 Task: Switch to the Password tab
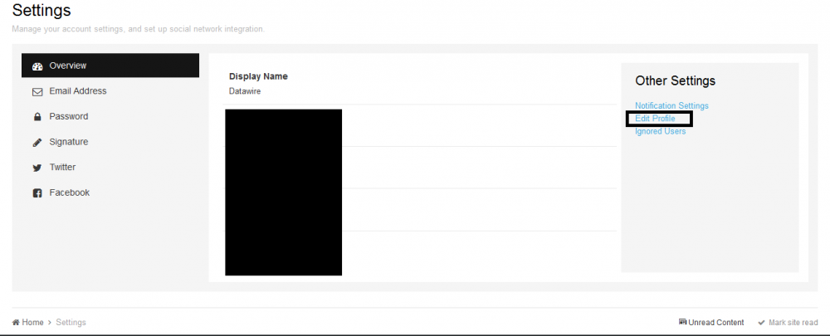coord(110,116)
